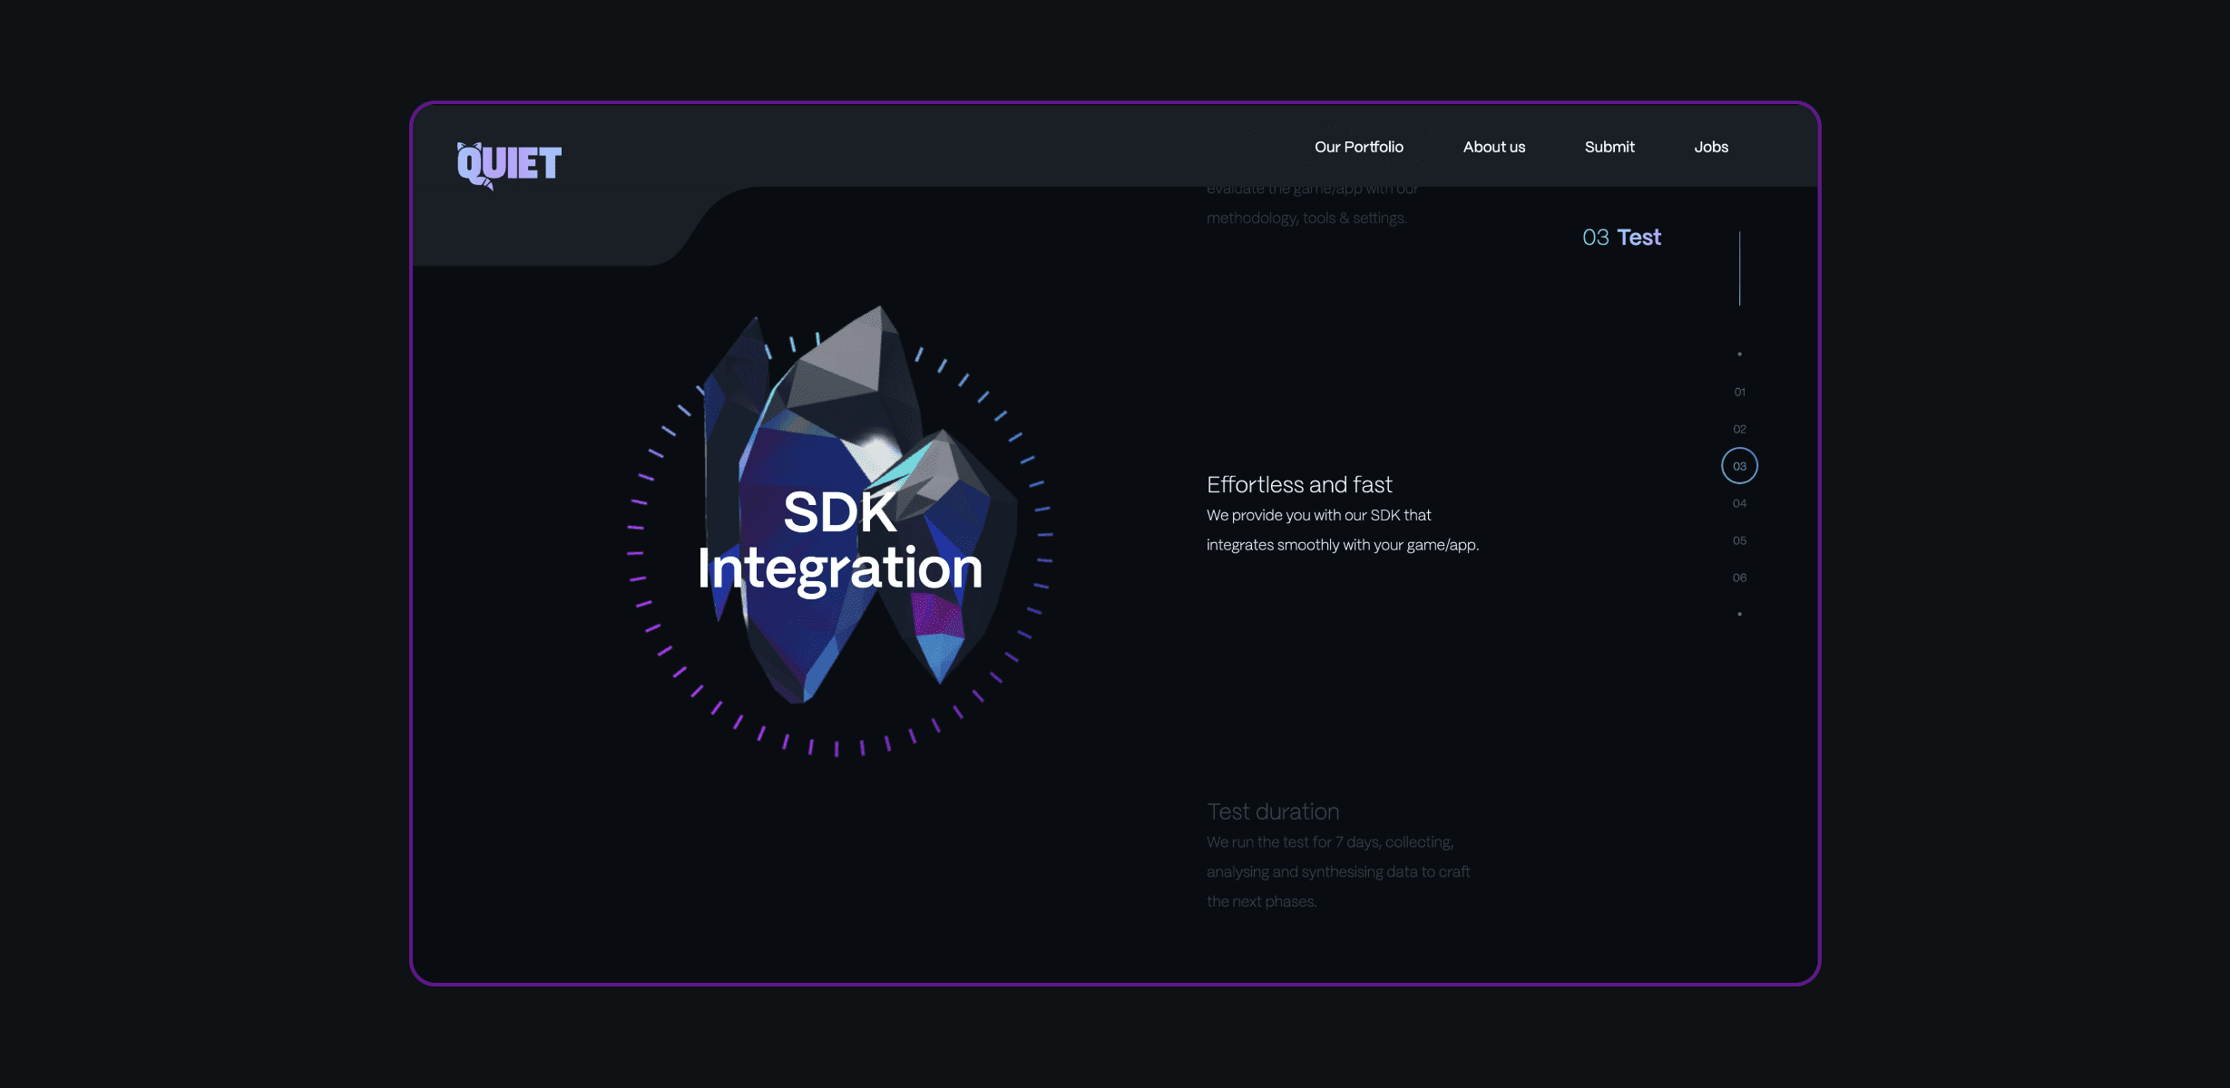
Task: Click the circled step 03 indicator
Action: pos(1739,466)
